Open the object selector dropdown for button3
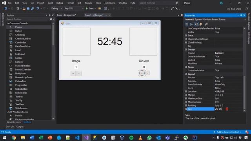The width and height of the screenshot is (251, 141). [x=245, y=20]
